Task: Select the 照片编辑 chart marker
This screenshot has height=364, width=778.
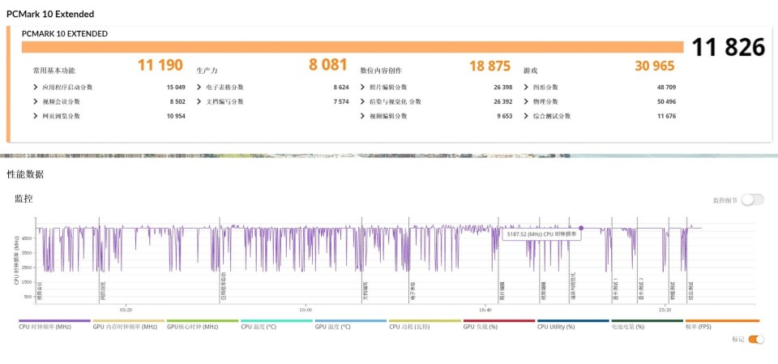Action: 502,292
